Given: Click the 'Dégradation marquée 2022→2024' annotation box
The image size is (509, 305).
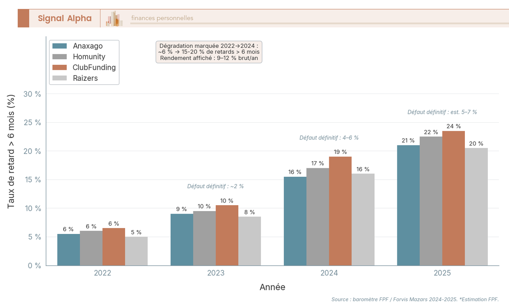Looking at the screenshot, I should 209,52.
